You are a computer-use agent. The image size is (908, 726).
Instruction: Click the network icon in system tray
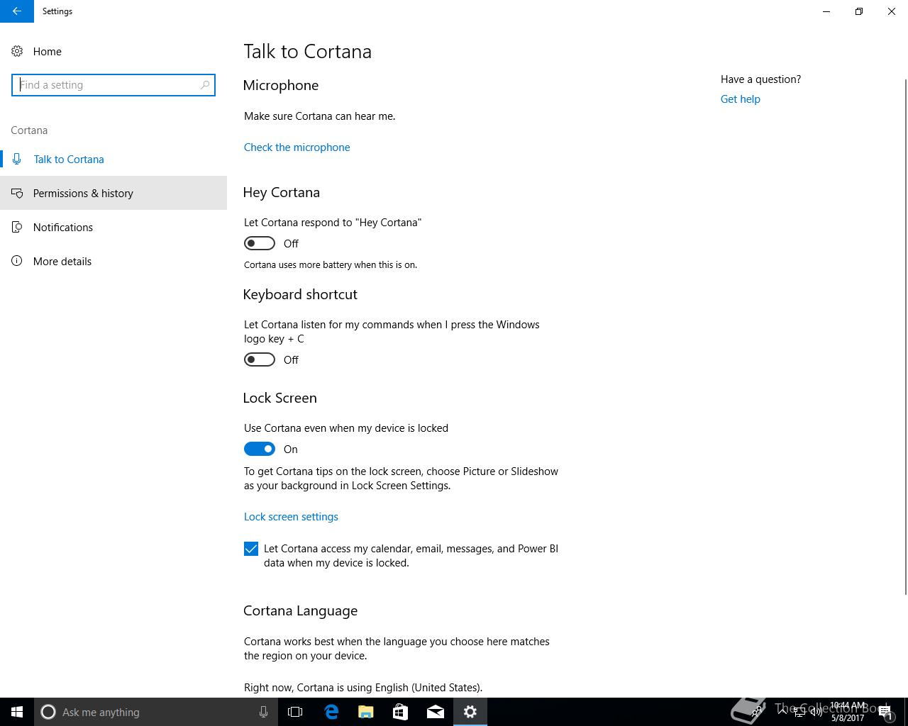[799, 712]
